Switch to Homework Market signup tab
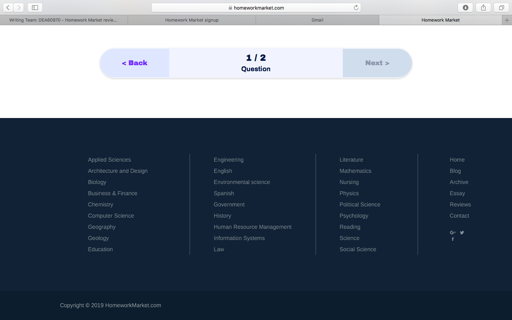The width and height of the screenshot is (512, 320). pyautogui.click(x=192, y=20)
